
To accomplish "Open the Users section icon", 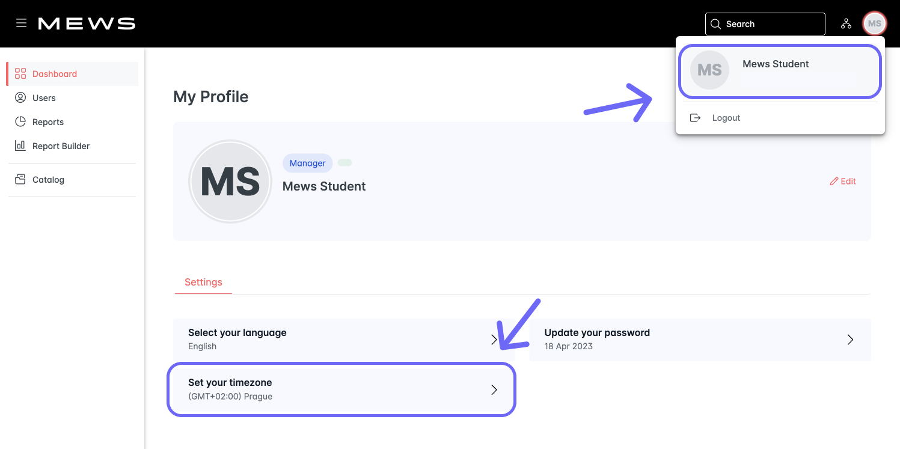I will point(20,97).
